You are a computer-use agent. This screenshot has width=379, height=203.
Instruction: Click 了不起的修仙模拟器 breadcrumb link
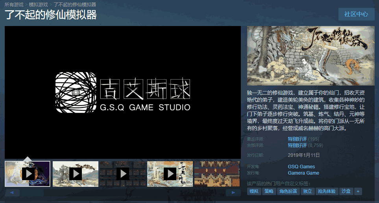[x=74, y=5]
